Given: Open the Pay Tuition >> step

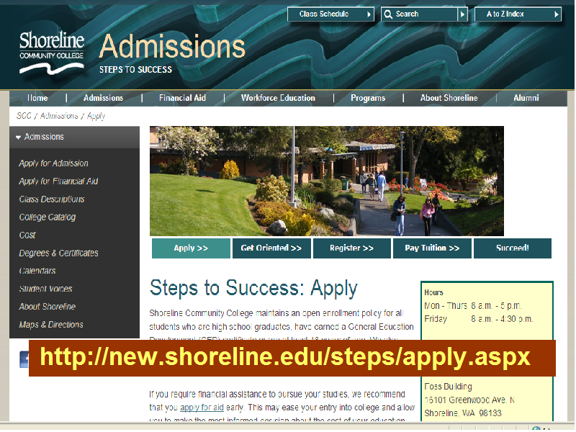Looking at the screenshot, I should (433, 248).
